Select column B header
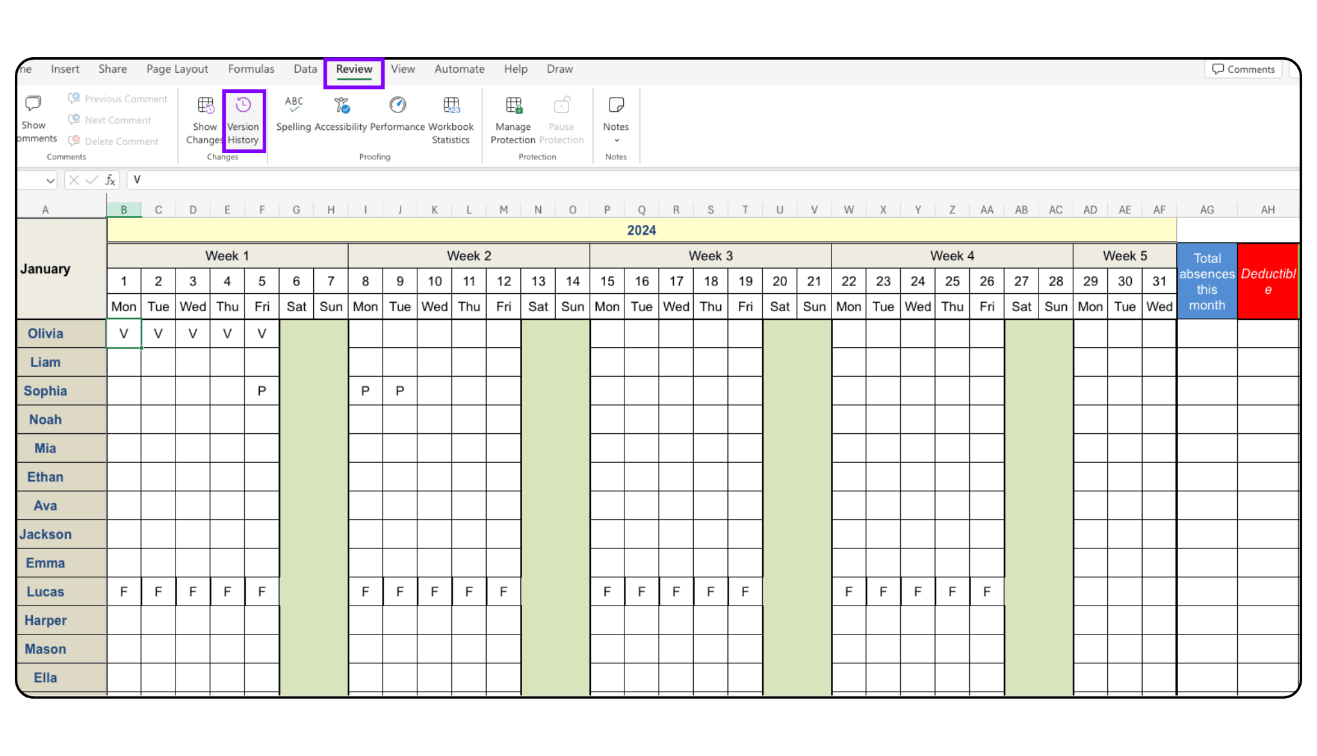Screen dimensions: 1317x756 pyautogui.click(x=123, y=210)
